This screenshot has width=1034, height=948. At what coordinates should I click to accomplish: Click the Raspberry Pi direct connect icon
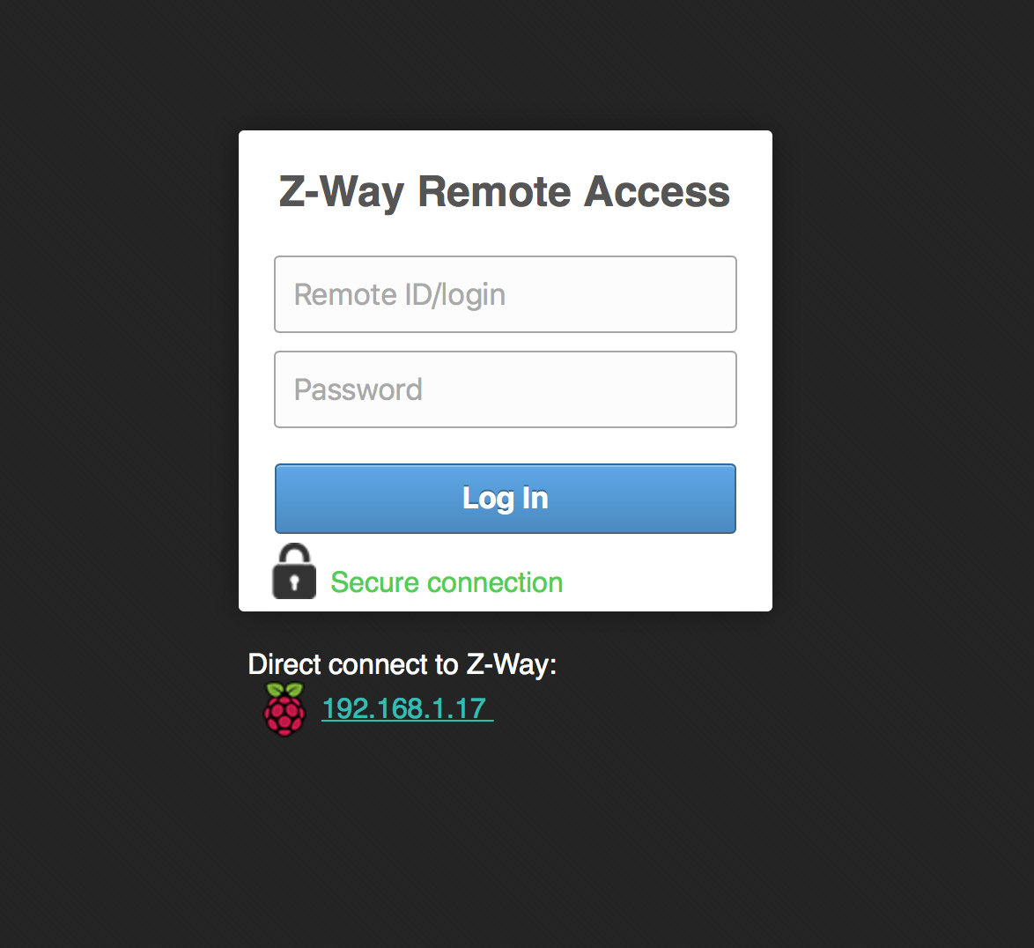tap(284, 709)
